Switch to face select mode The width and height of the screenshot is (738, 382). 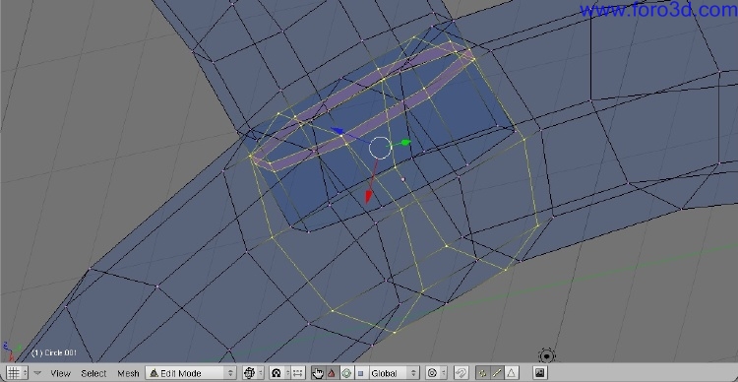[x=511, y=373]
